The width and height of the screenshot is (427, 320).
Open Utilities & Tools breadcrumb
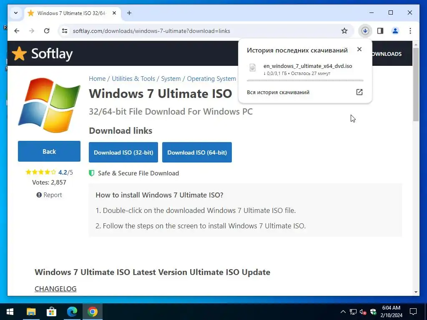(133, 79)
